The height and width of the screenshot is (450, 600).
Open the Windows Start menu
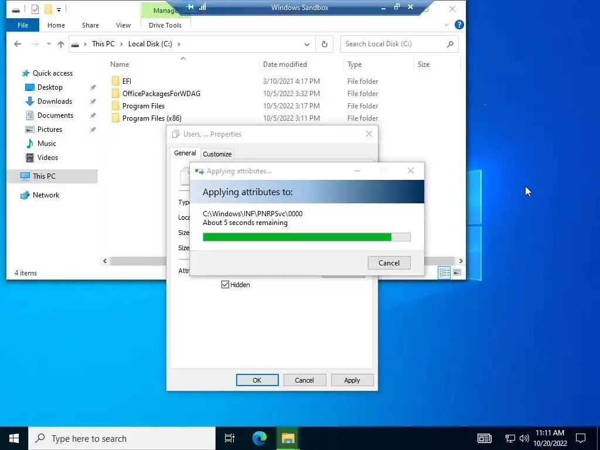tap(14, 438)
